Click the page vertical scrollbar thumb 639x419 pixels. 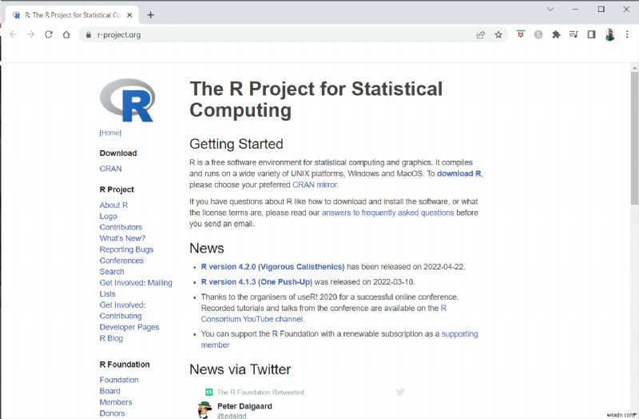[634, 138]
